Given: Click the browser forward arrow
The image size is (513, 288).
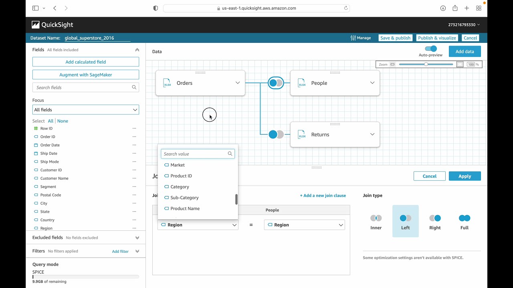Looking at the screenshot, I should (x=66, y=8).
